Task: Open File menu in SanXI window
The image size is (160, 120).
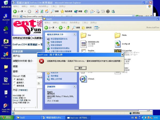Action: pos(47,23)
